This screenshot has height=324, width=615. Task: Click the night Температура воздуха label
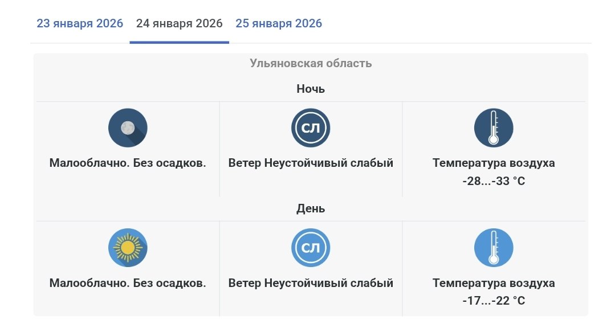click(494, 163)
